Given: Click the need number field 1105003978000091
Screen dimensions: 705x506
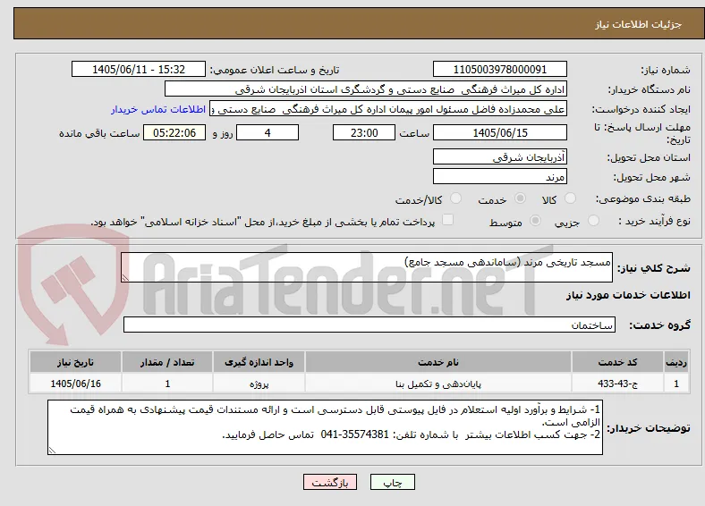Looking at the screenshot, I should tap(500, 69).
